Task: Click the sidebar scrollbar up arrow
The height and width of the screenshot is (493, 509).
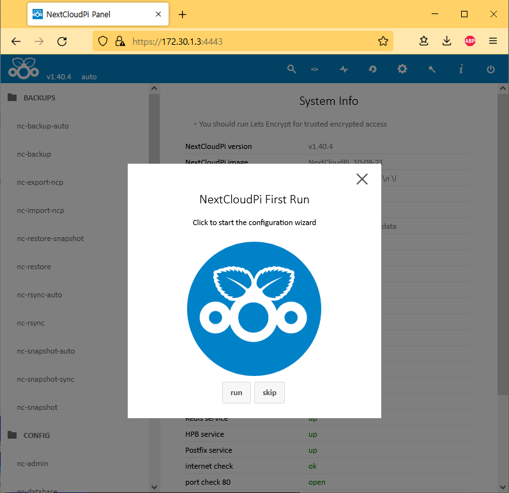Action: pyautogui.click(x=154, y=88)
